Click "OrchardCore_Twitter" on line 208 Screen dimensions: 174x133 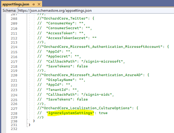click(65, 18)
